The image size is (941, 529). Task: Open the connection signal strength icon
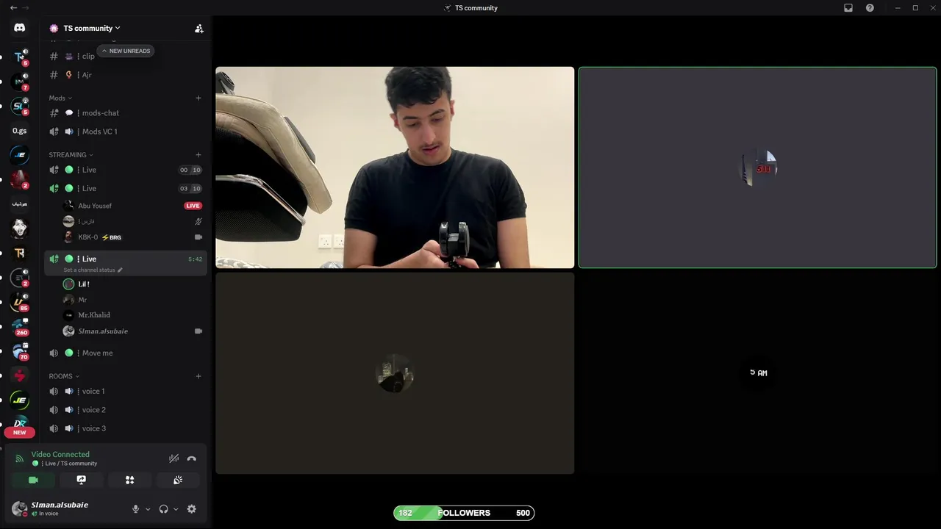point(19,458)
